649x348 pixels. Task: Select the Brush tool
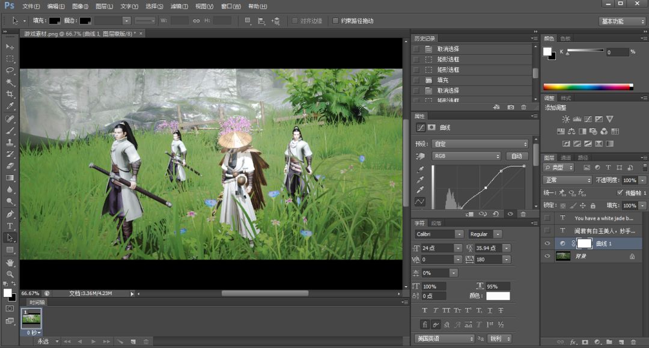click(x=10, y=131)
